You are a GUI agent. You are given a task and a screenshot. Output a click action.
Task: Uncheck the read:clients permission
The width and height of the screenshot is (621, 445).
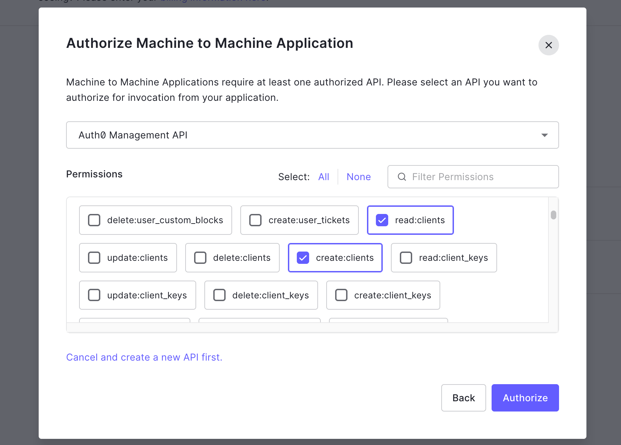(x=382, y=220)
